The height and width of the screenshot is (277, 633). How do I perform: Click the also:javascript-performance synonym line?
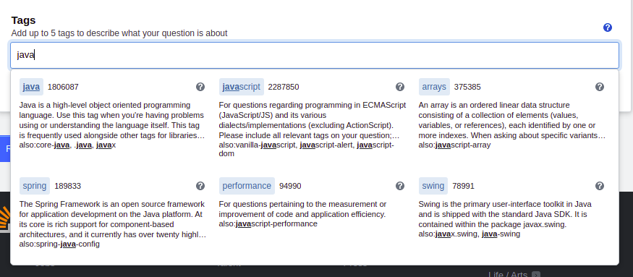[268, 223]
